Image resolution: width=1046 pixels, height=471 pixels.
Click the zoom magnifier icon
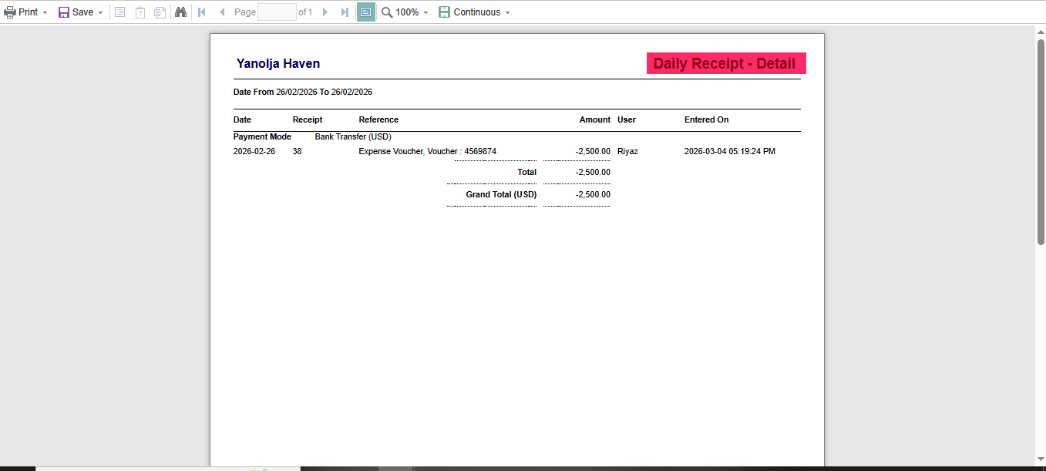tap(387, 12)
